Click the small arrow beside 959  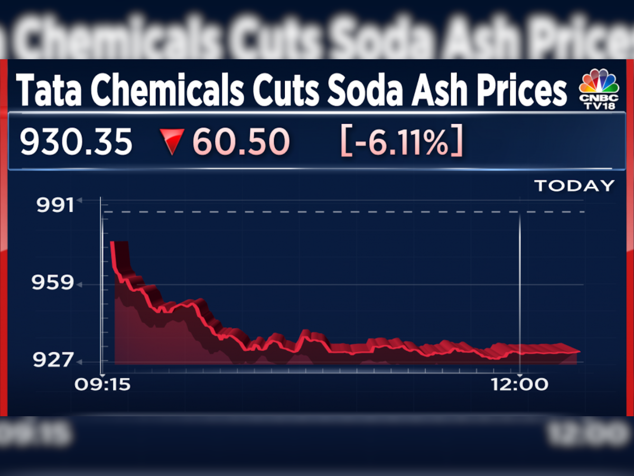pos(80,285)
